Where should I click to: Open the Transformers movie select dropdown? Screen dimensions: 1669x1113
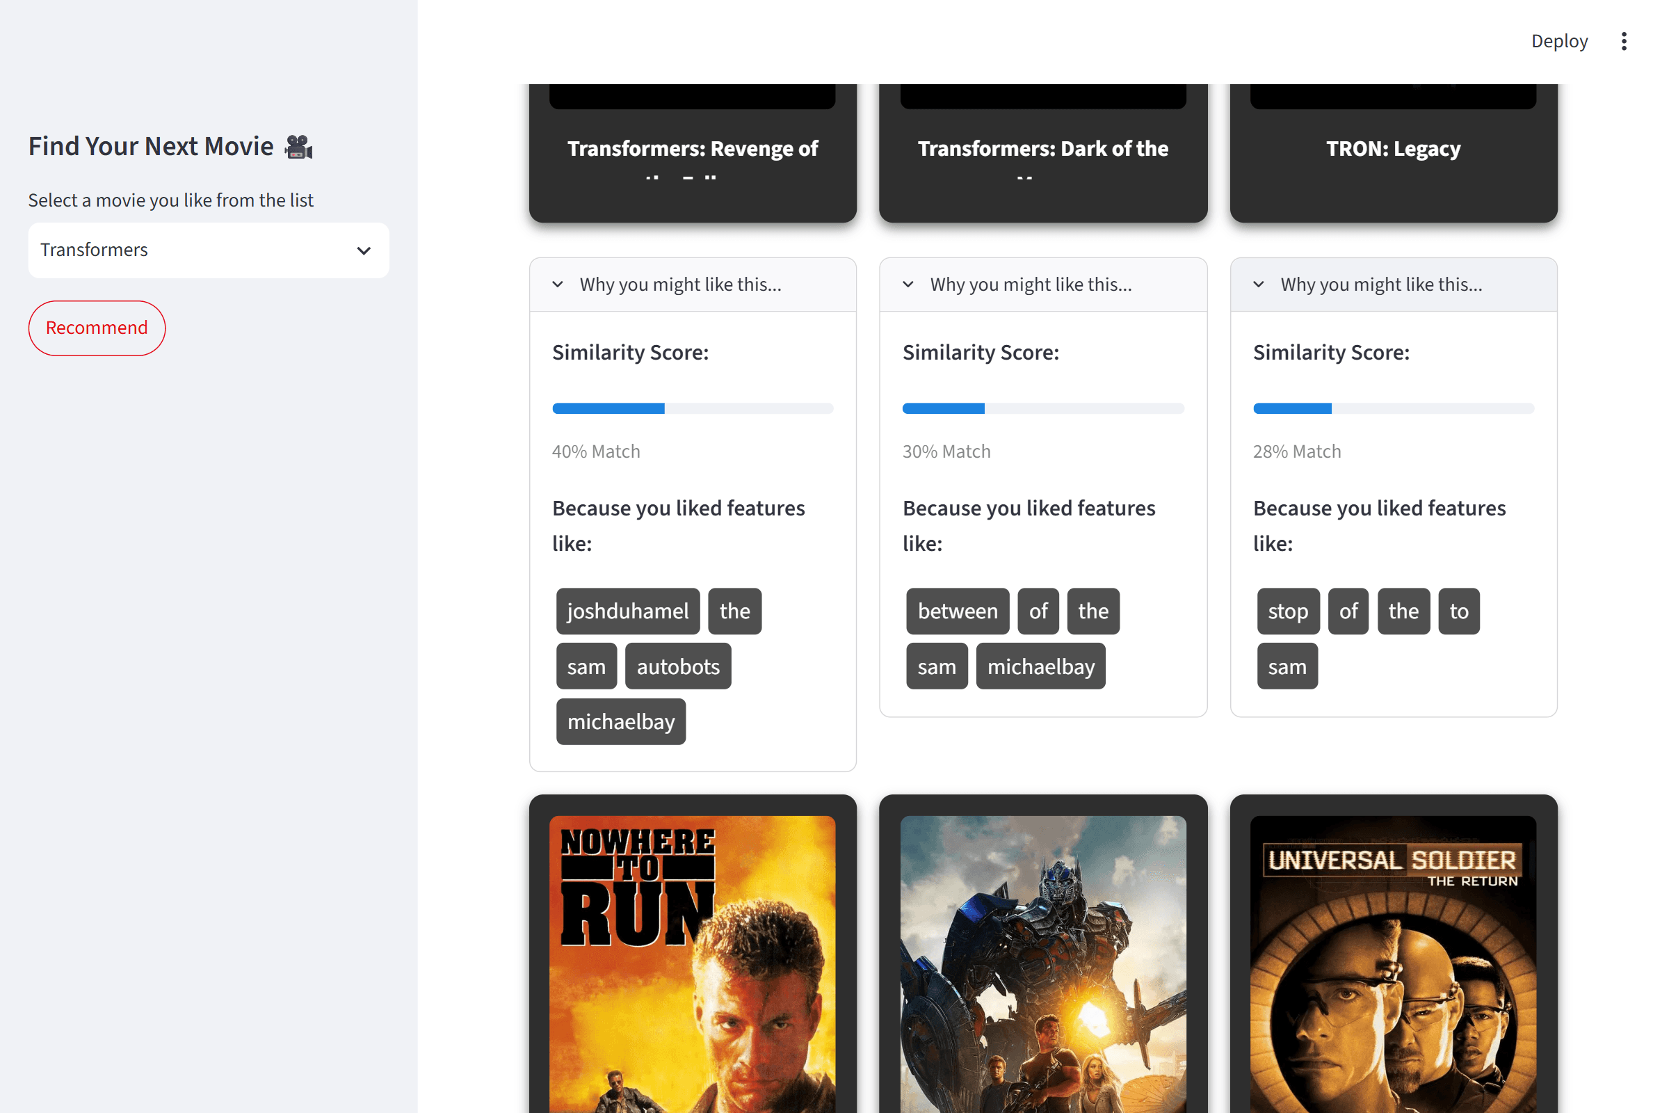coord(209,250)
